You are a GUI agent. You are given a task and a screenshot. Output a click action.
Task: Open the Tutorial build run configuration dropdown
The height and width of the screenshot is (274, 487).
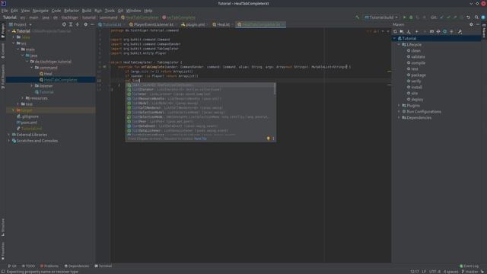coord(381,18)
